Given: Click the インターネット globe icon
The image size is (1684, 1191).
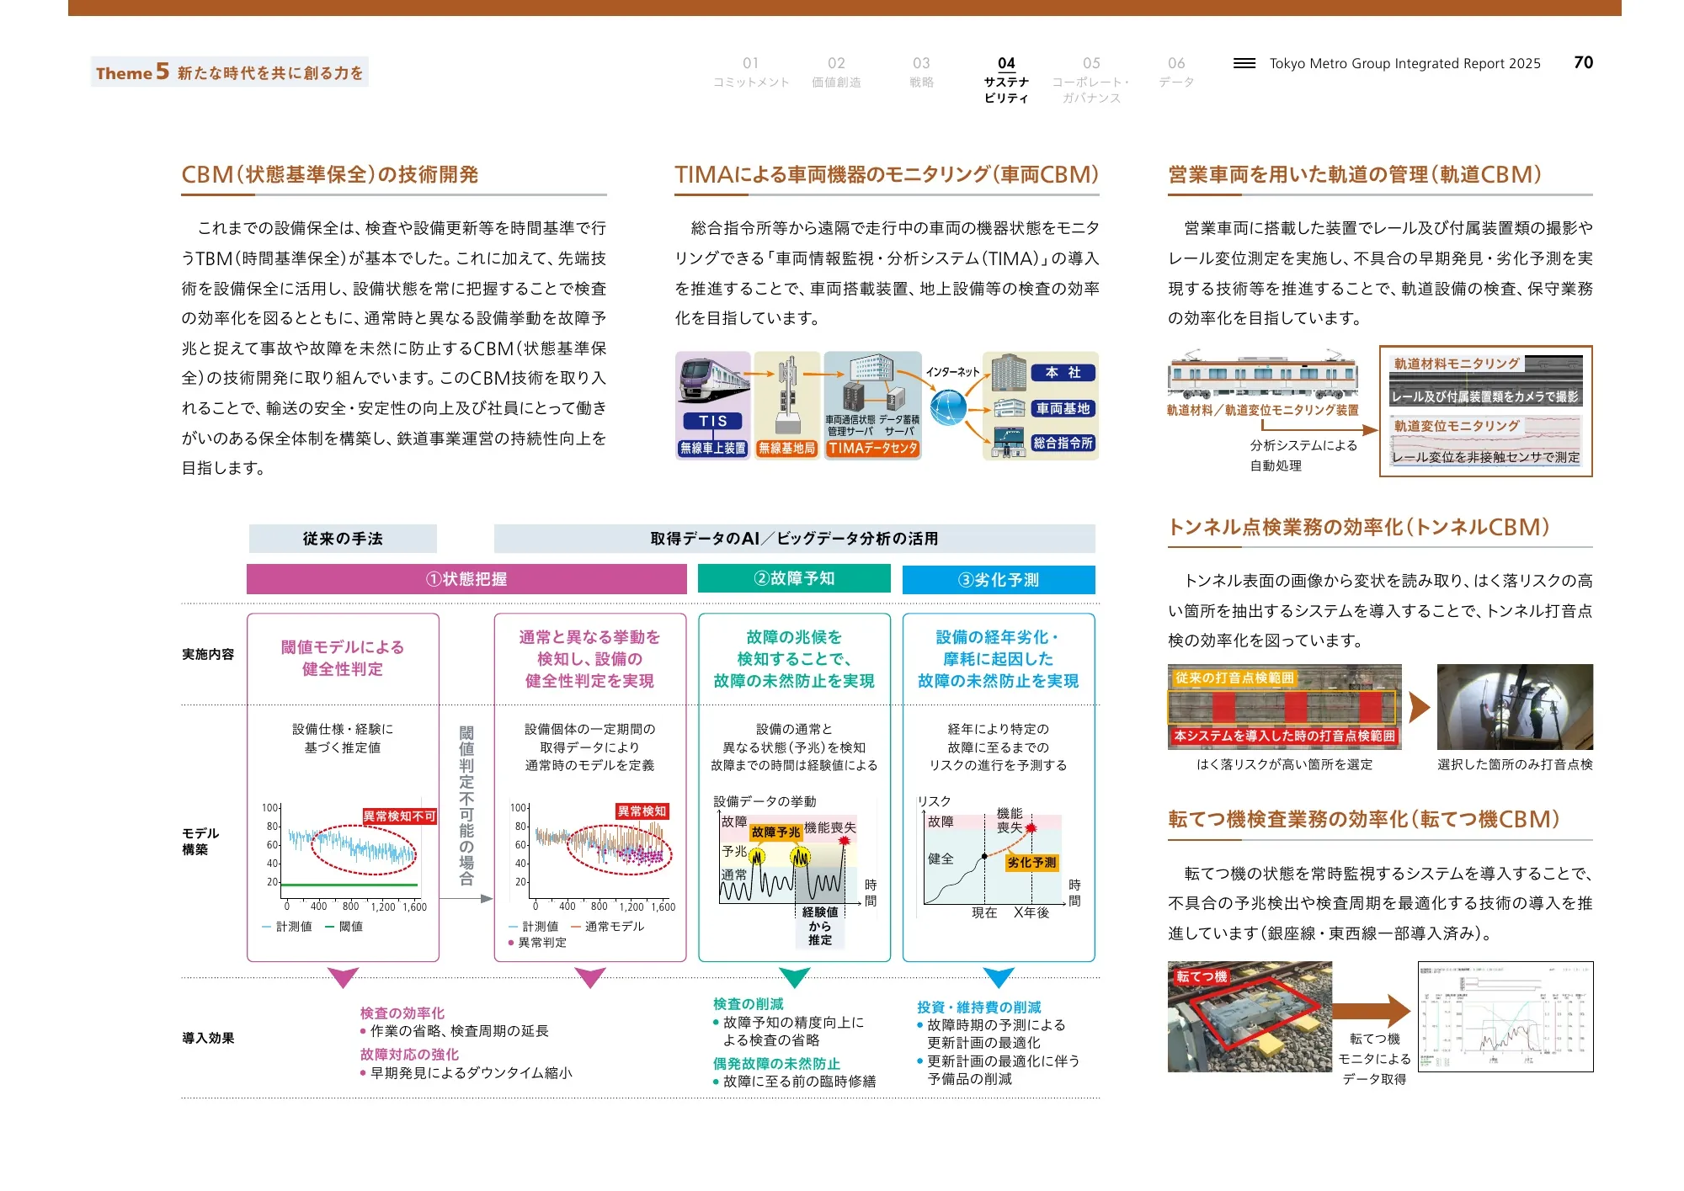Looking at the screenshot, I should (x=949, y=408).
